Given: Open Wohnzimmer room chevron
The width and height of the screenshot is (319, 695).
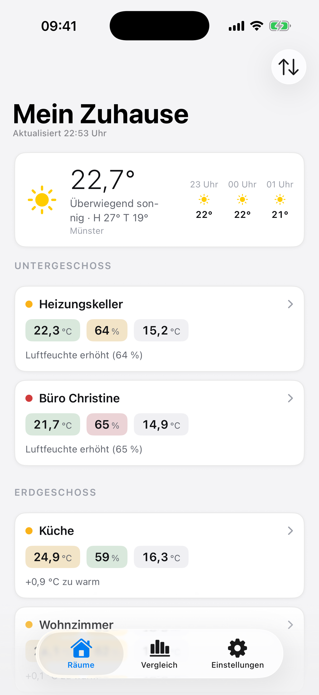Looking at the screenshot, I should coord(290,625).
